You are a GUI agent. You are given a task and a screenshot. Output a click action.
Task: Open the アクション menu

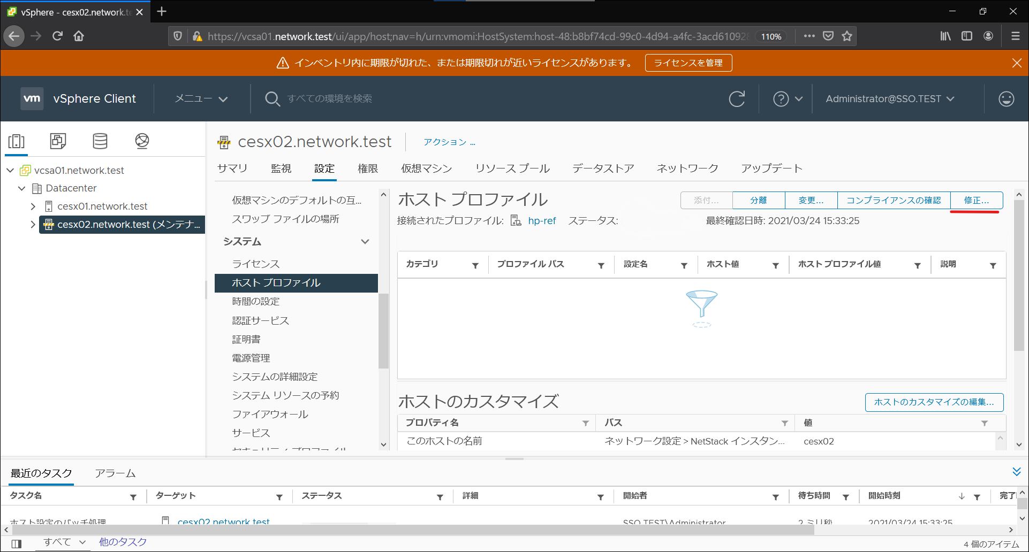pyautogui.click(x=449, y=142)
